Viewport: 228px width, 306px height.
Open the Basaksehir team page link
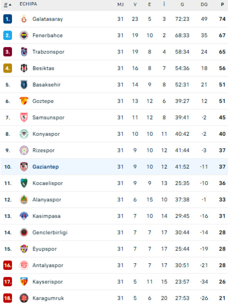tap(46, 85)
